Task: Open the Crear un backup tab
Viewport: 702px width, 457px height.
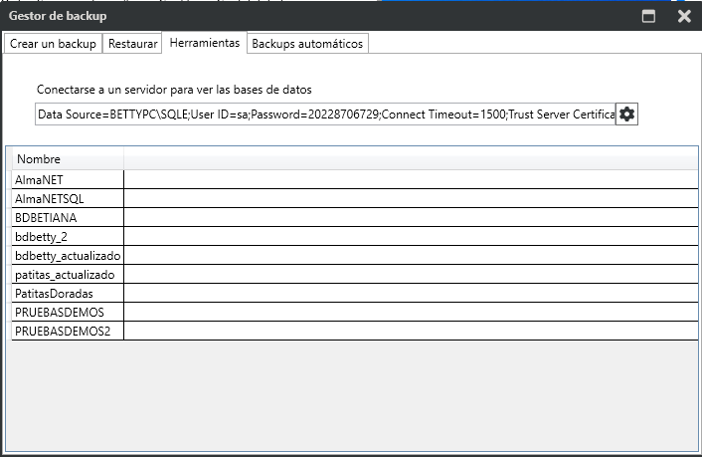Action: coord(53,44)
